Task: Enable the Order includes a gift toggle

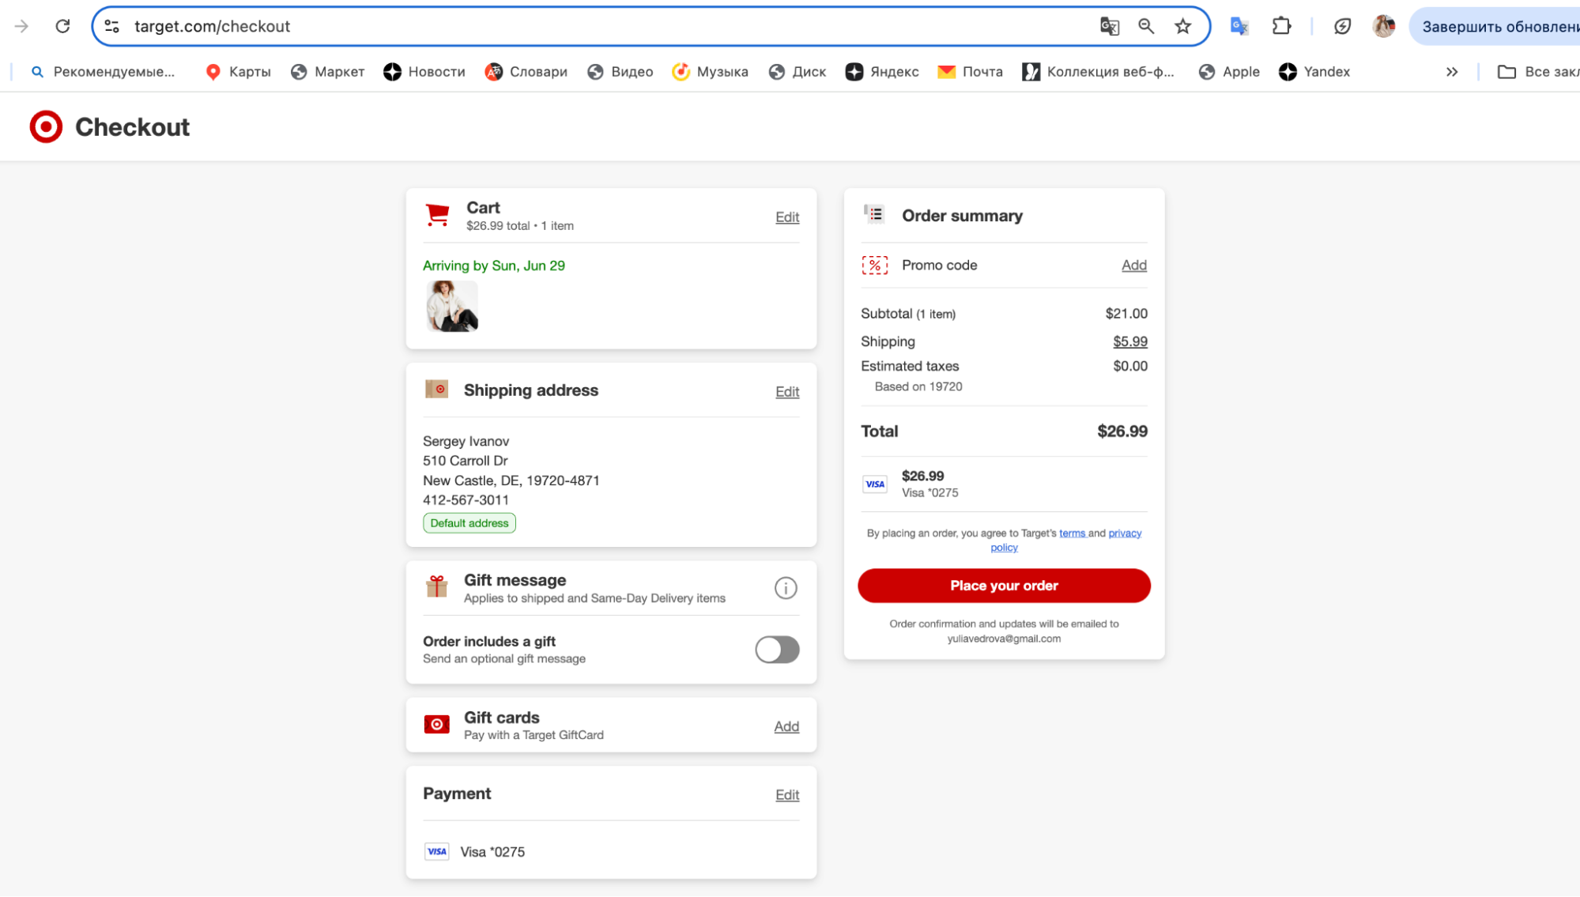Action: (777, 650)
